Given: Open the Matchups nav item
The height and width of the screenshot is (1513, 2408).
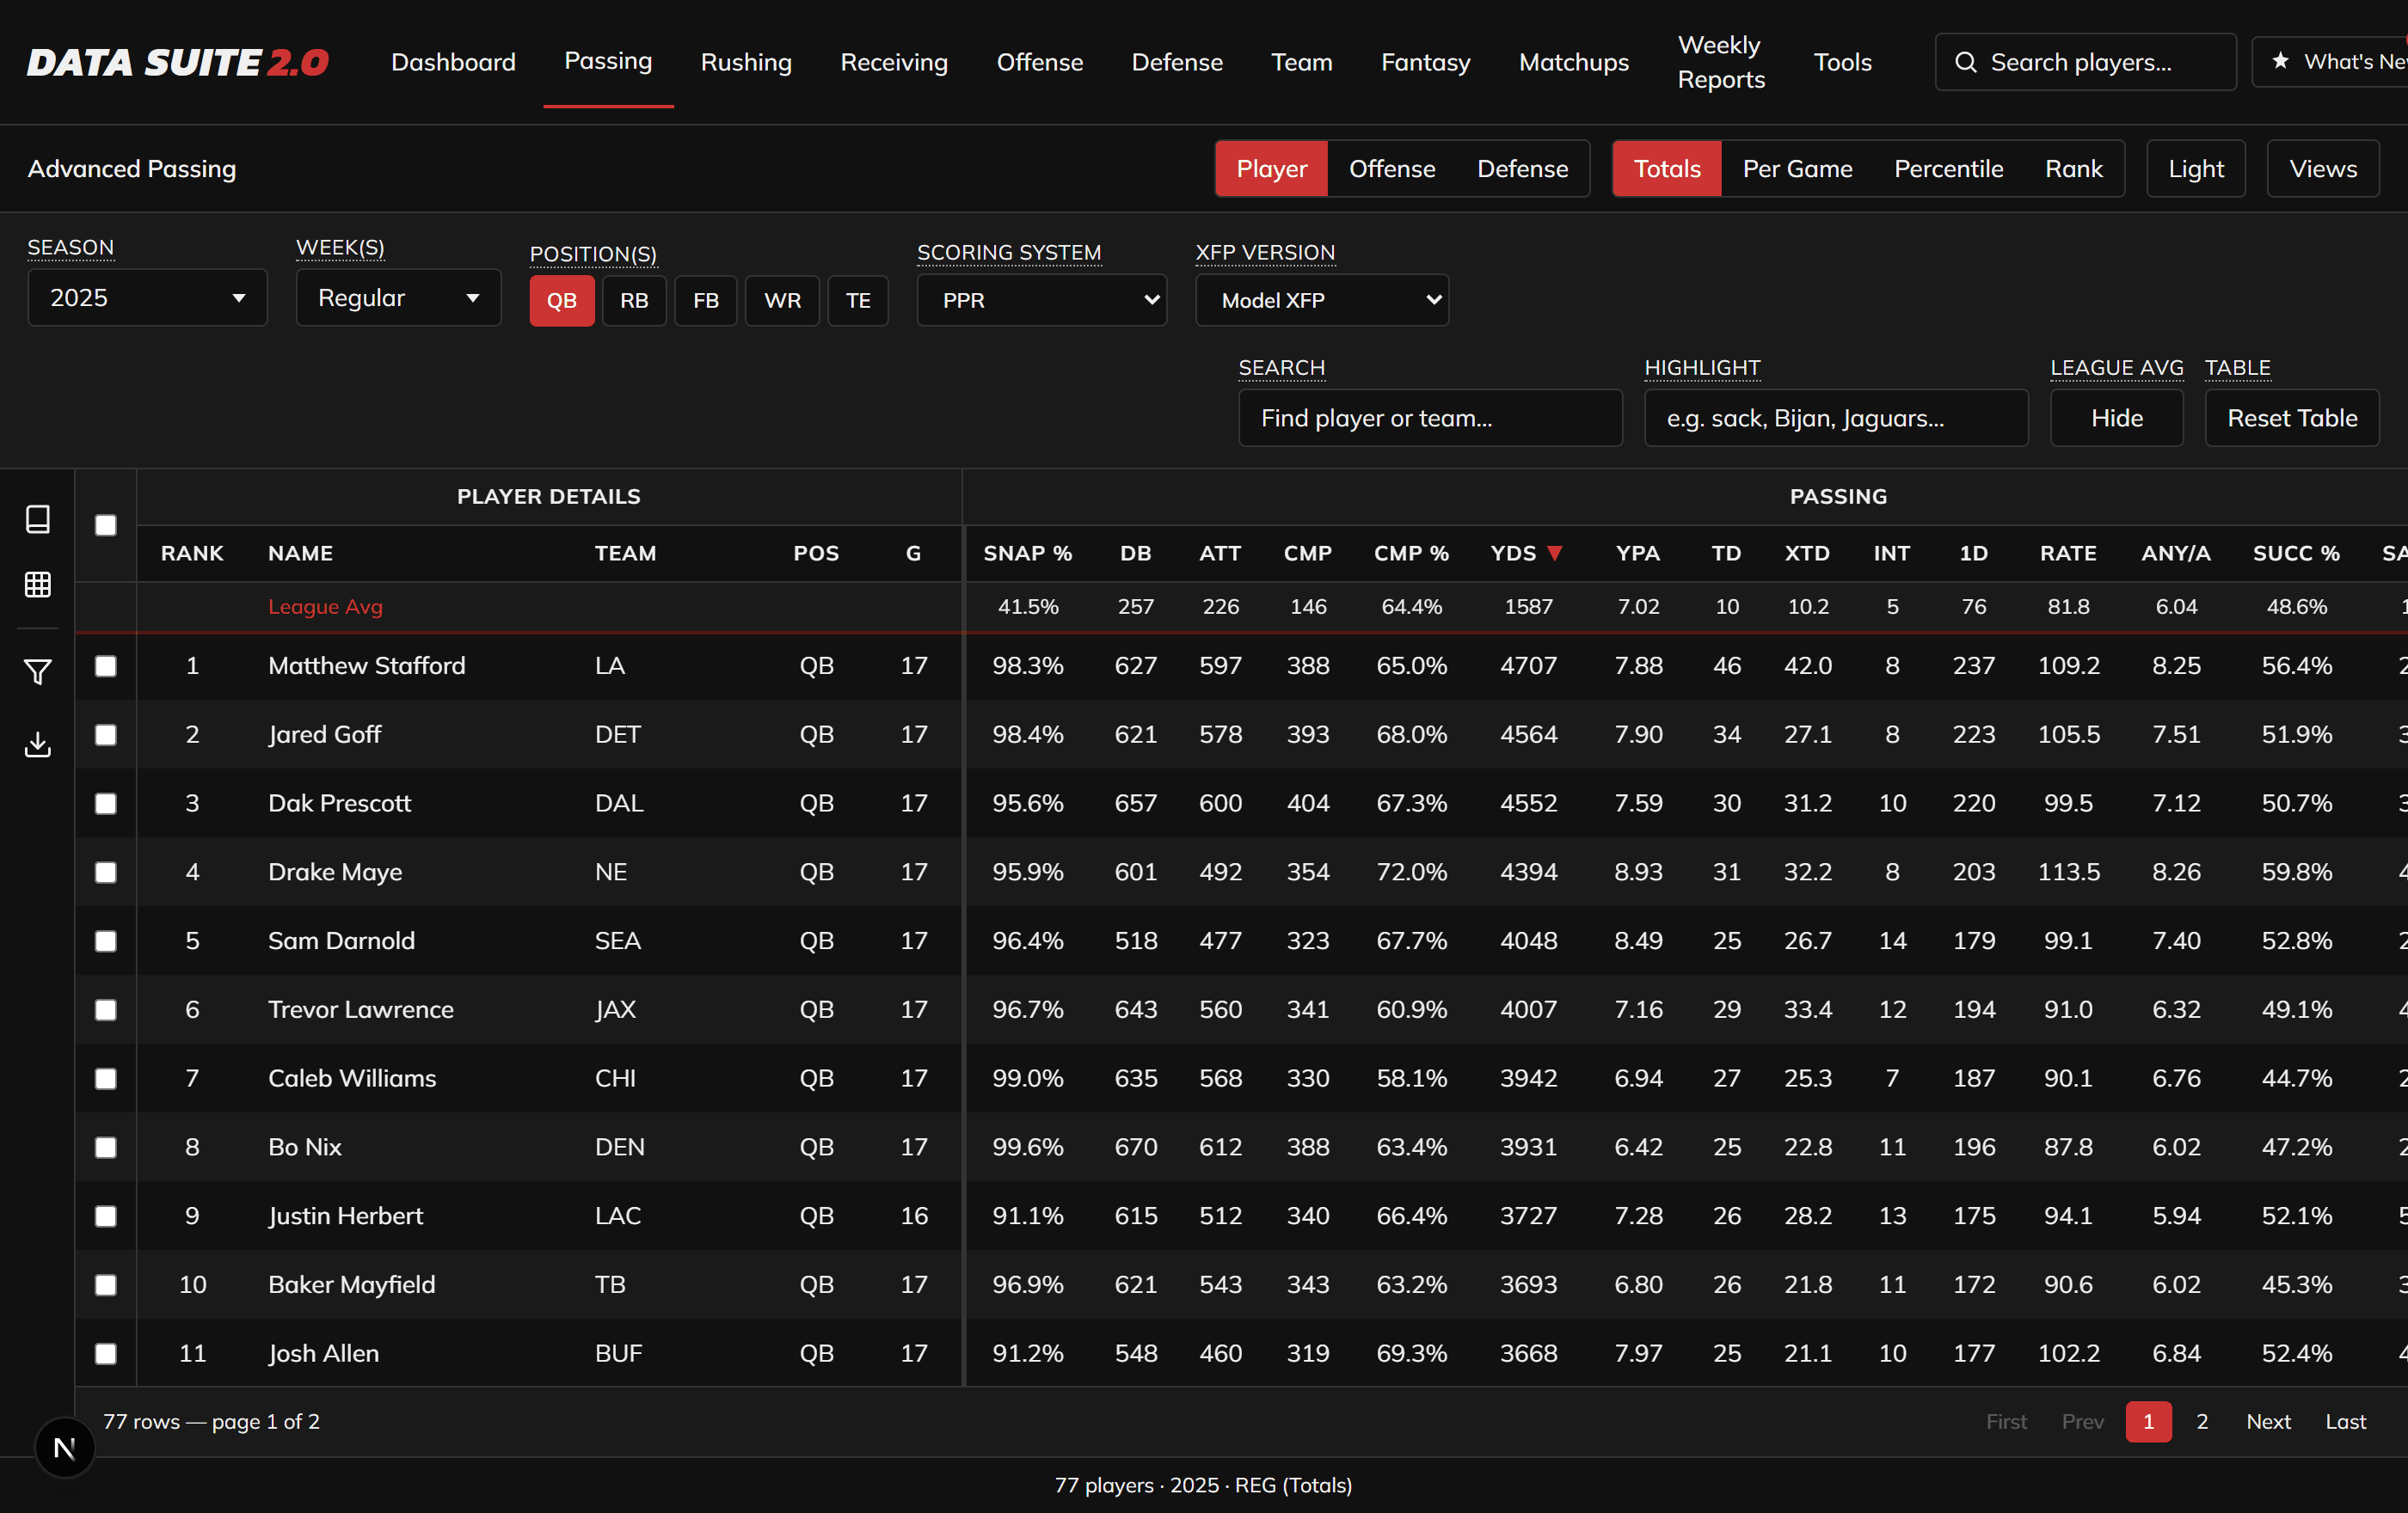Looking at the screenshot, I should pos(1574,62).
